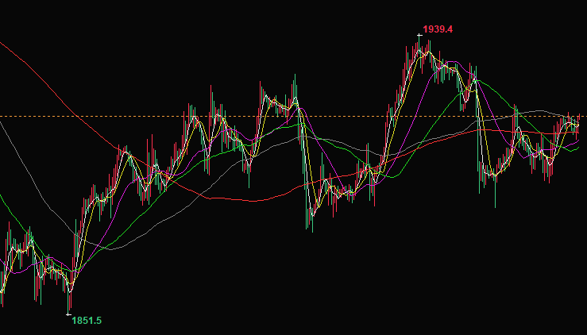Click the white cross marker at the chart peak
Viewport: 587px width, 335px height.
419,36
